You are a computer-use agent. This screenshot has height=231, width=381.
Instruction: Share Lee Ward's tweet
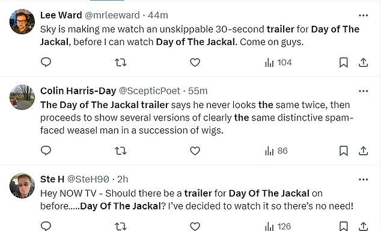pos(363,62)
